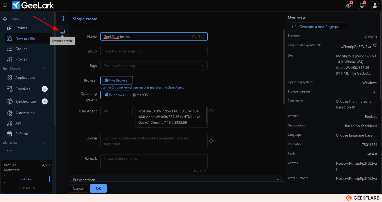Select the macOS operating system option

coord(140,95)
